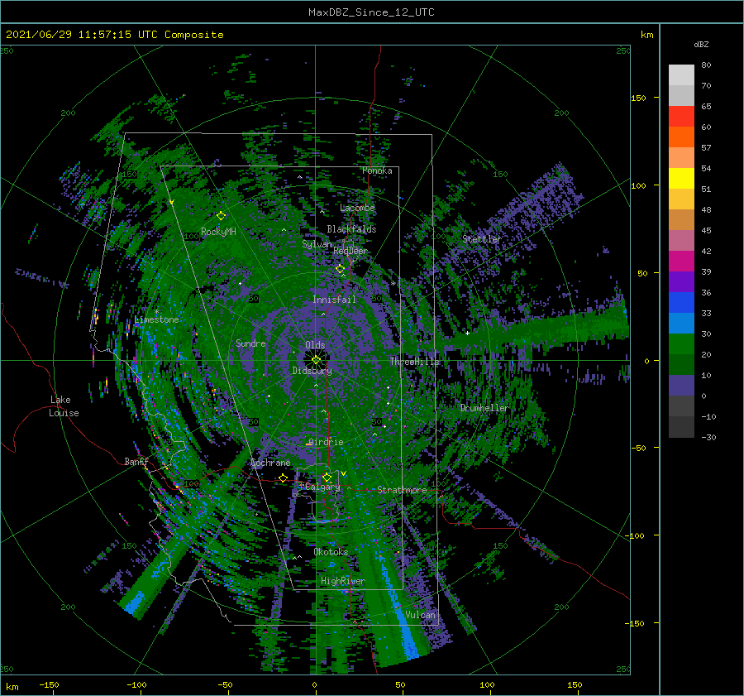Click the Banff label
Viewport: 744px width, 696px height.
coord(136,461)
